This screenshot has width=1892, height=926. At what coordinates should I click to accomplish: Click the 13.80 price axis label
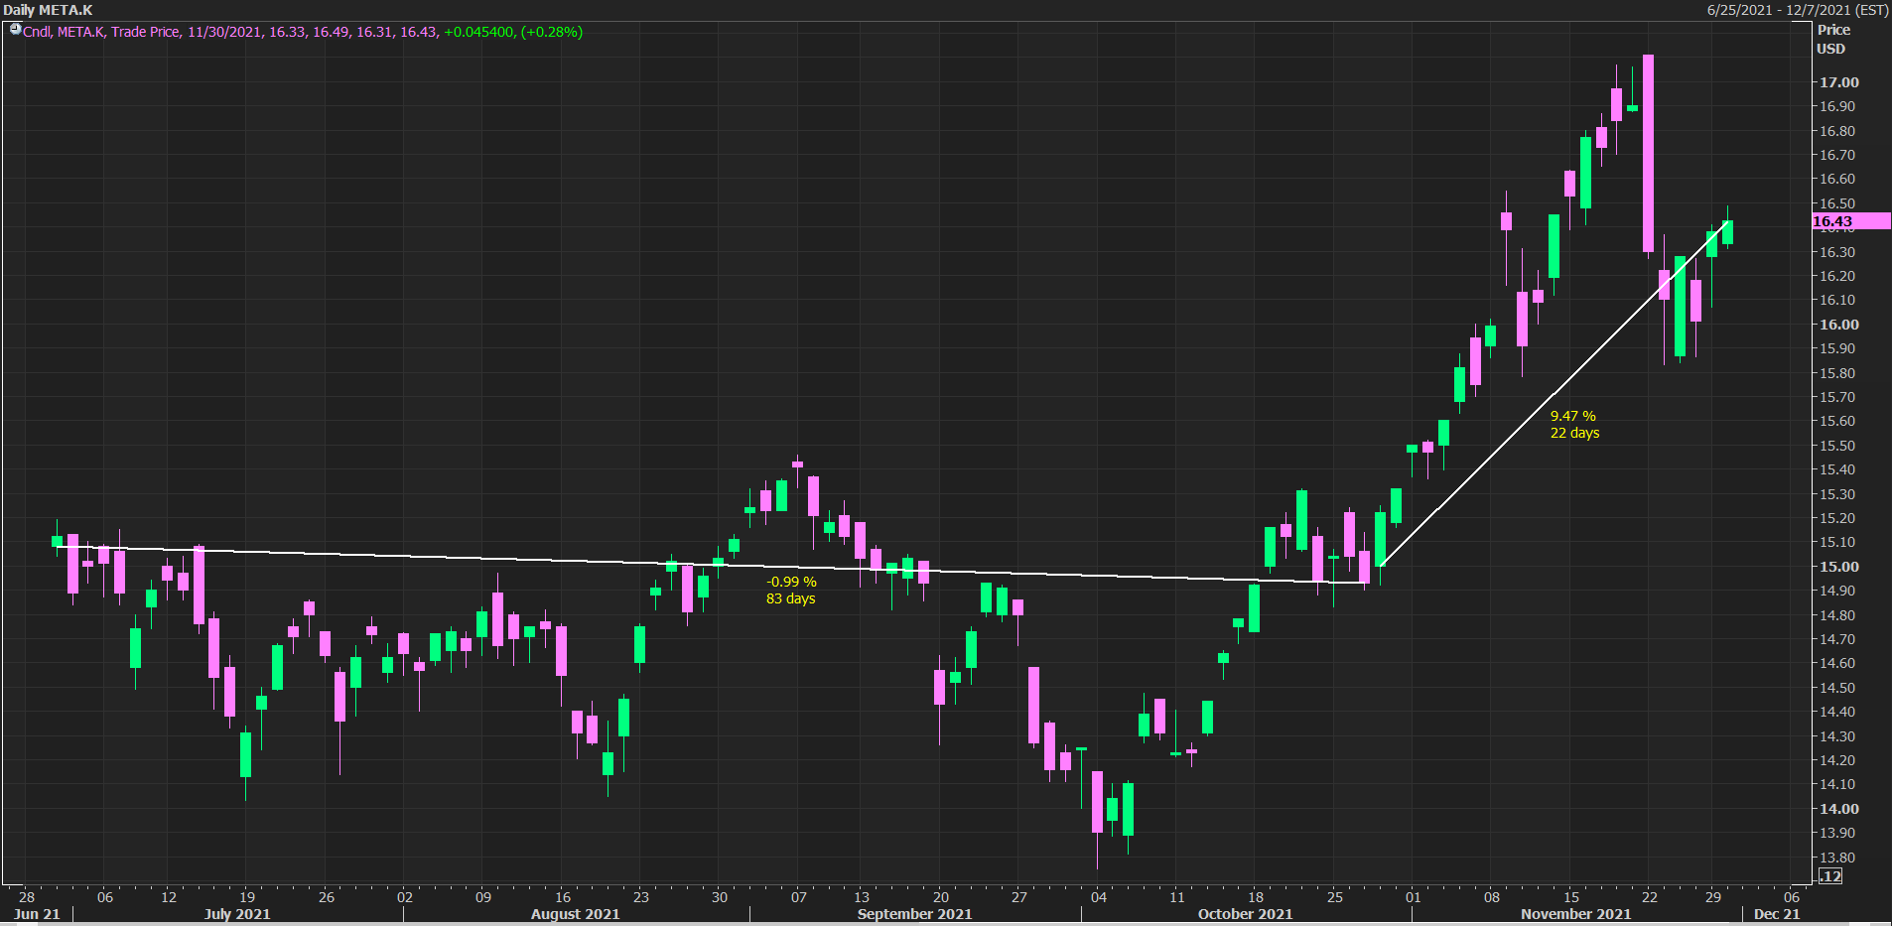pos(1837,858)
